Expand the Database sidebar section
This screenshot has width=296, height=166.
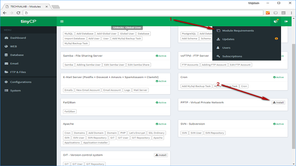click(x=17, y=55)
